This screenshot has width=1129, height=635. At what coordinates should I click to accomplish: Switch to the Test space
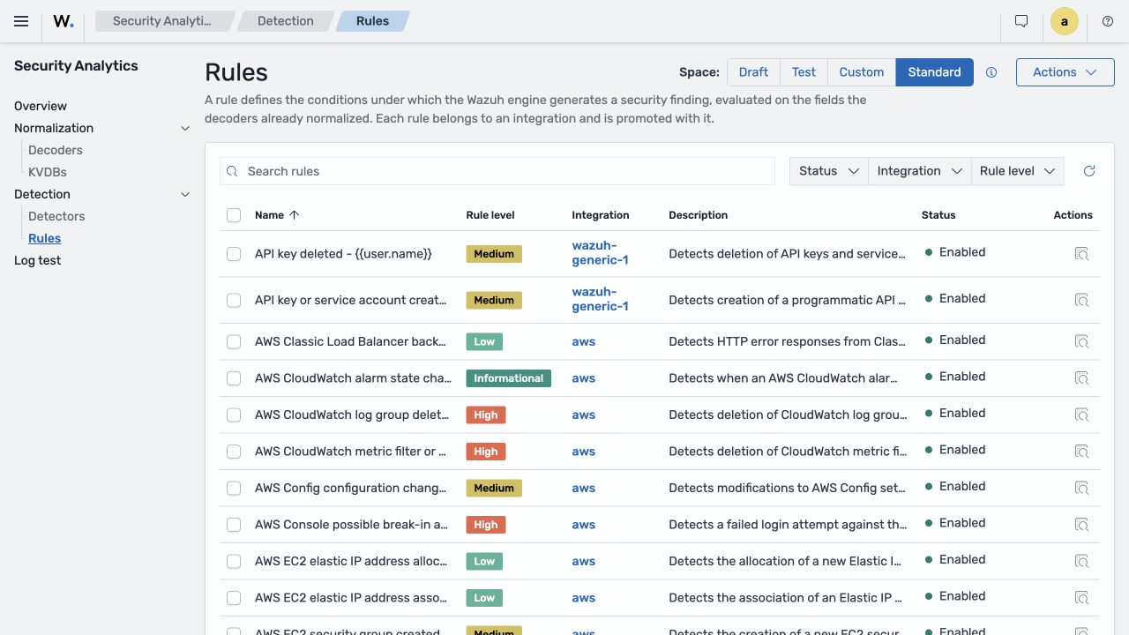coord(804,72)
